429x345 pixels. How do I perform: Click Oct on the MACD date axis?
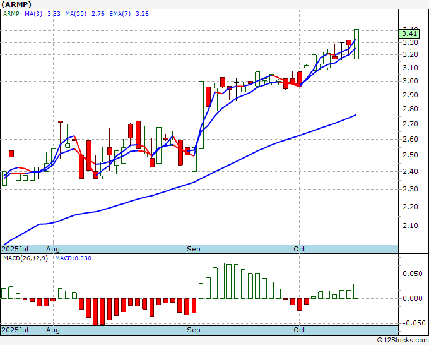299,330
